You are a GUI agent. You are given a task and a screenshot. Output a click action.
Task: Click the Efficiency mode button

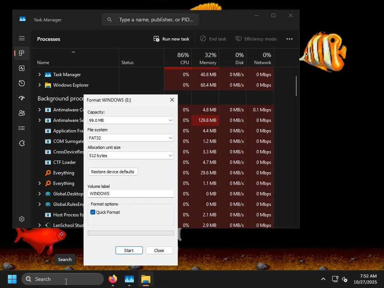256,39
